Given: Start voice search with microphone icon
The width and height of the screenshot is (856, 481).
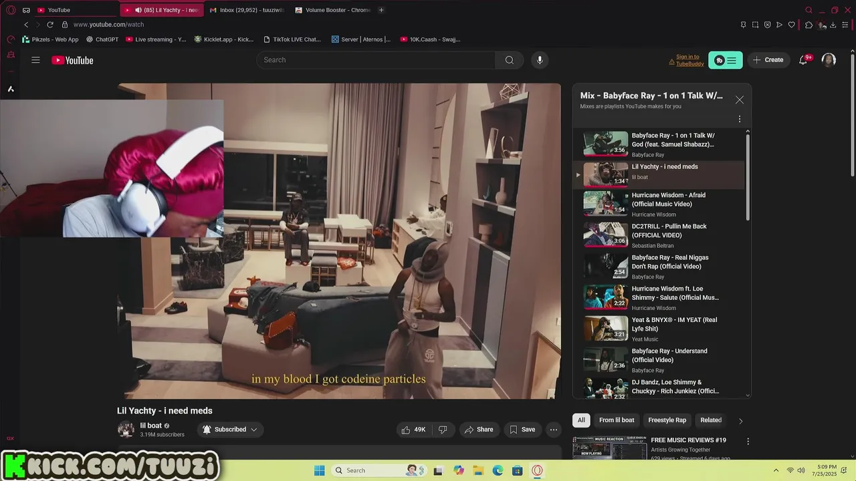Looking at the screenshot, I should (540, 60).
